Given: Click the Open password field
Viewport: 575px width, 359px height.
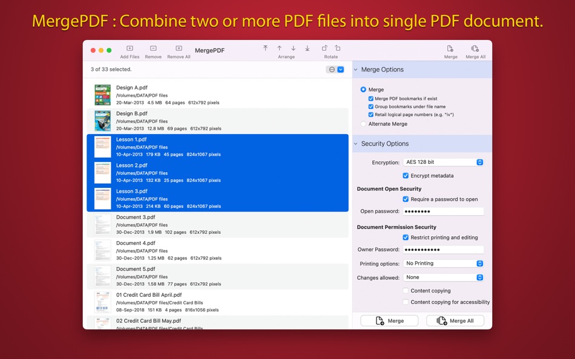Looking at the screenshot, I should [x=443, y=212].
